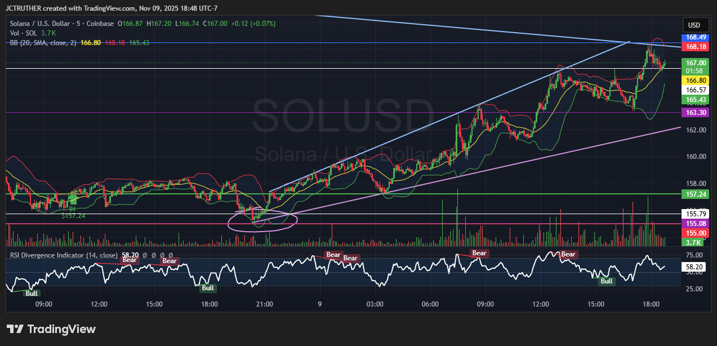Click the 21:00 time axis label
The height and width of the screenshot is (346, 717).
coord(264,304)
